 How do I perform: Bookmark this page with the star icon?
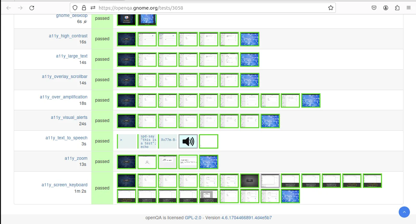(x=330, y=8)
